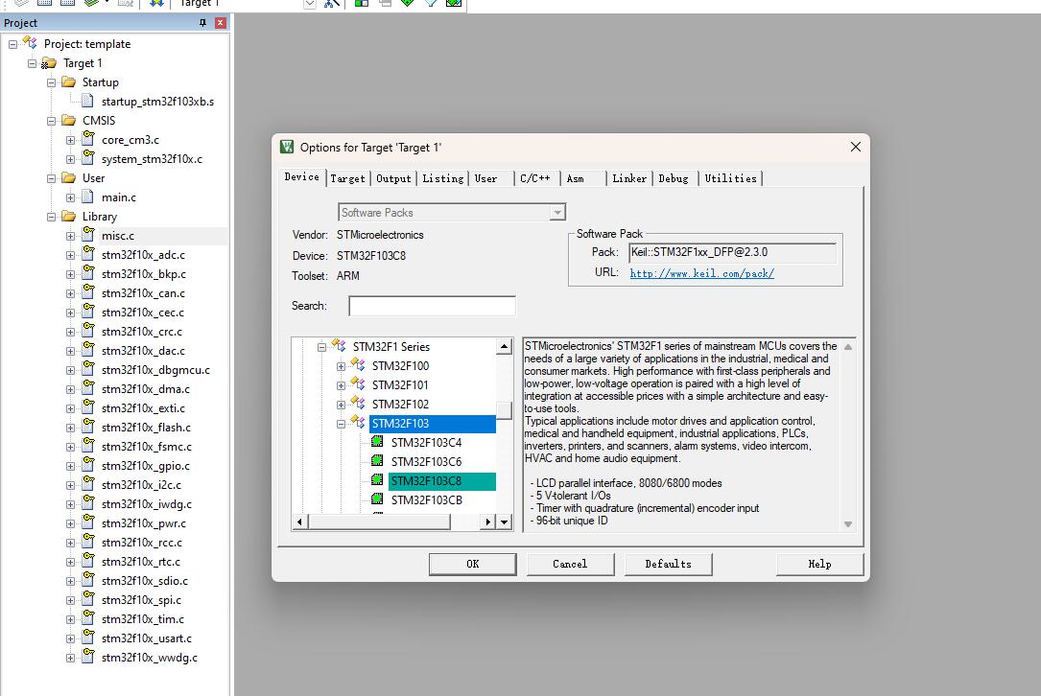The height and width of the screenshot is (696, 1041).
Task: Open the C/C++ tab
Action: click(535, 178)
